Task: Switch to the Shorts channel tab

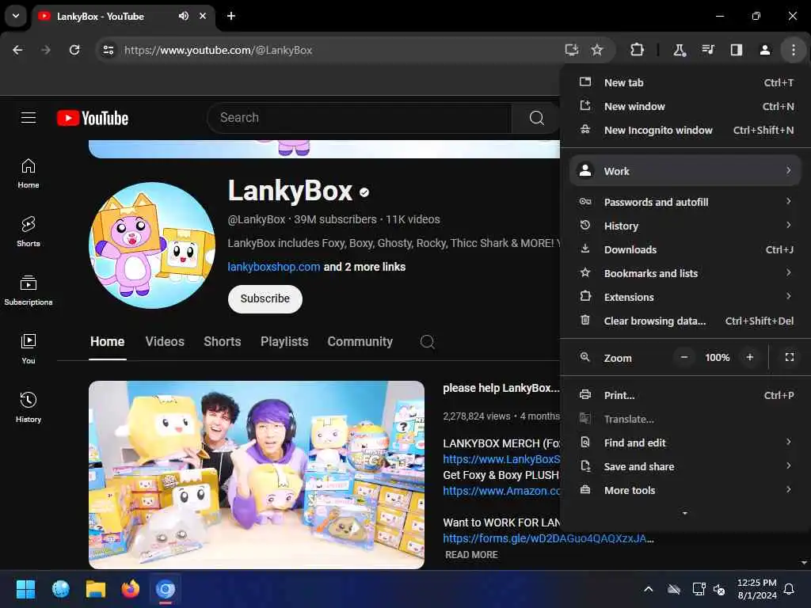Action: [223, 341]
